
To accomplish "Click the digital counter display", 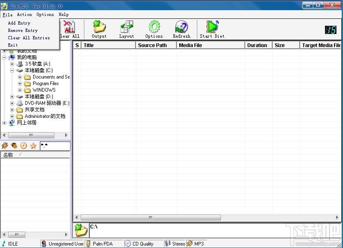I will [331, 30].
